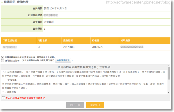This screenshot has height=112, width=174.
Task: Click the notice scrollbar down arrow
Action: pyautogui.click(x=169, y=93)
